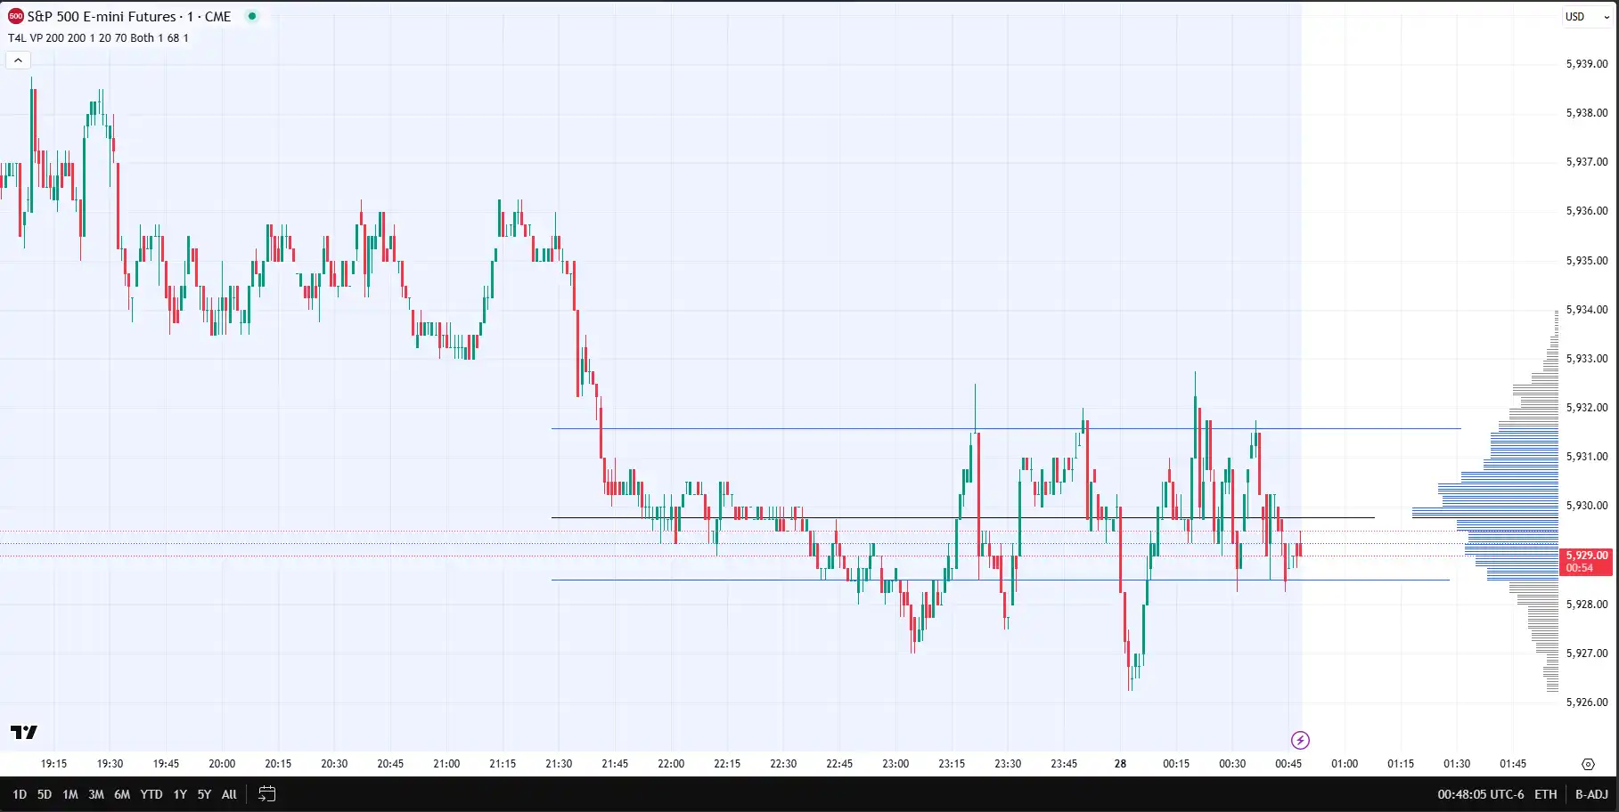The image size is (1619, 812).
Task: Toggle B-ADJ back-adjustment setting
Action: pyautogui.click(x=1591, y=794)
